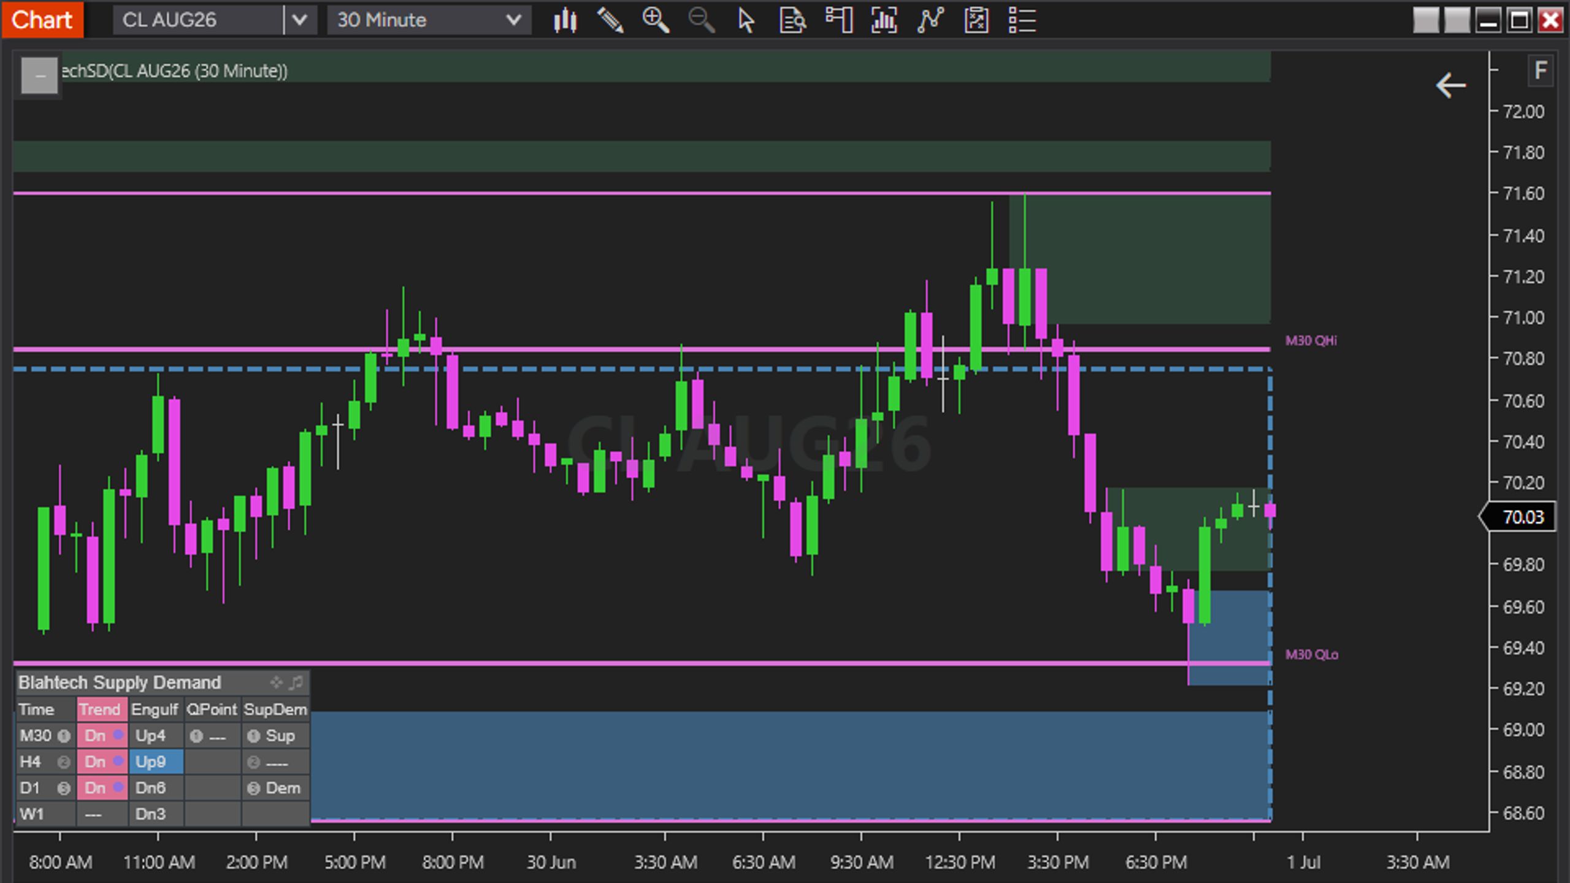Screen dimensions: 1570x883
Task: Toggle the H4 Trend Dn cell
Action: 102,762
